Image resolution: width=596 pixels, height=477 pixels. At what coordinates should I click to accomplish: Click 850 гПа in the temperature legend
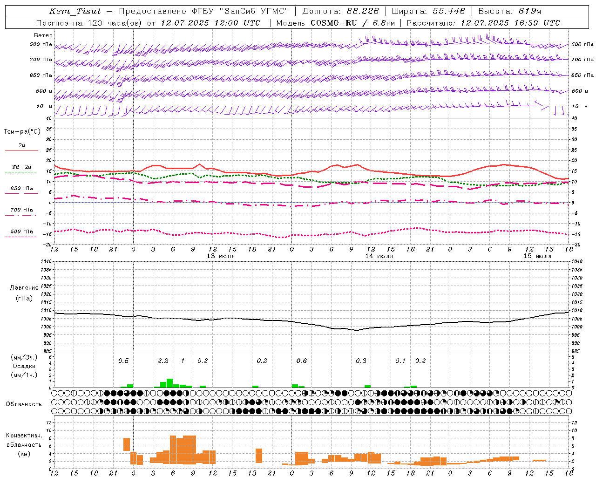(x=22, y=188)
